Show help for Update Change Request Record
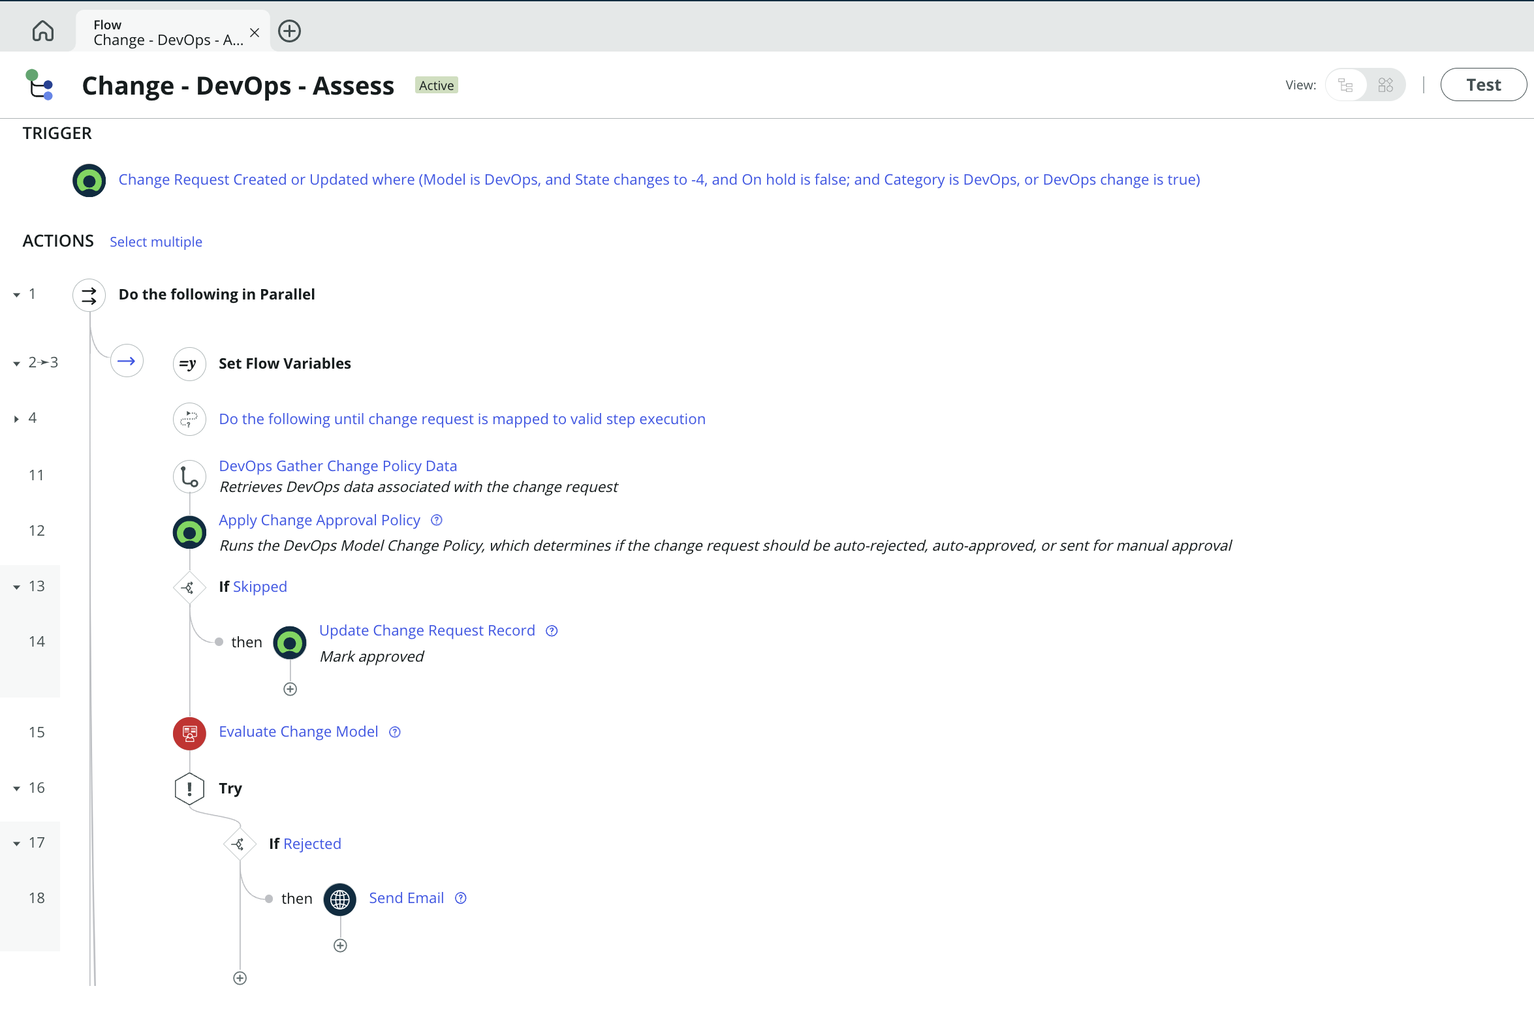The image size is (1534, 1014). click(552, 631)
